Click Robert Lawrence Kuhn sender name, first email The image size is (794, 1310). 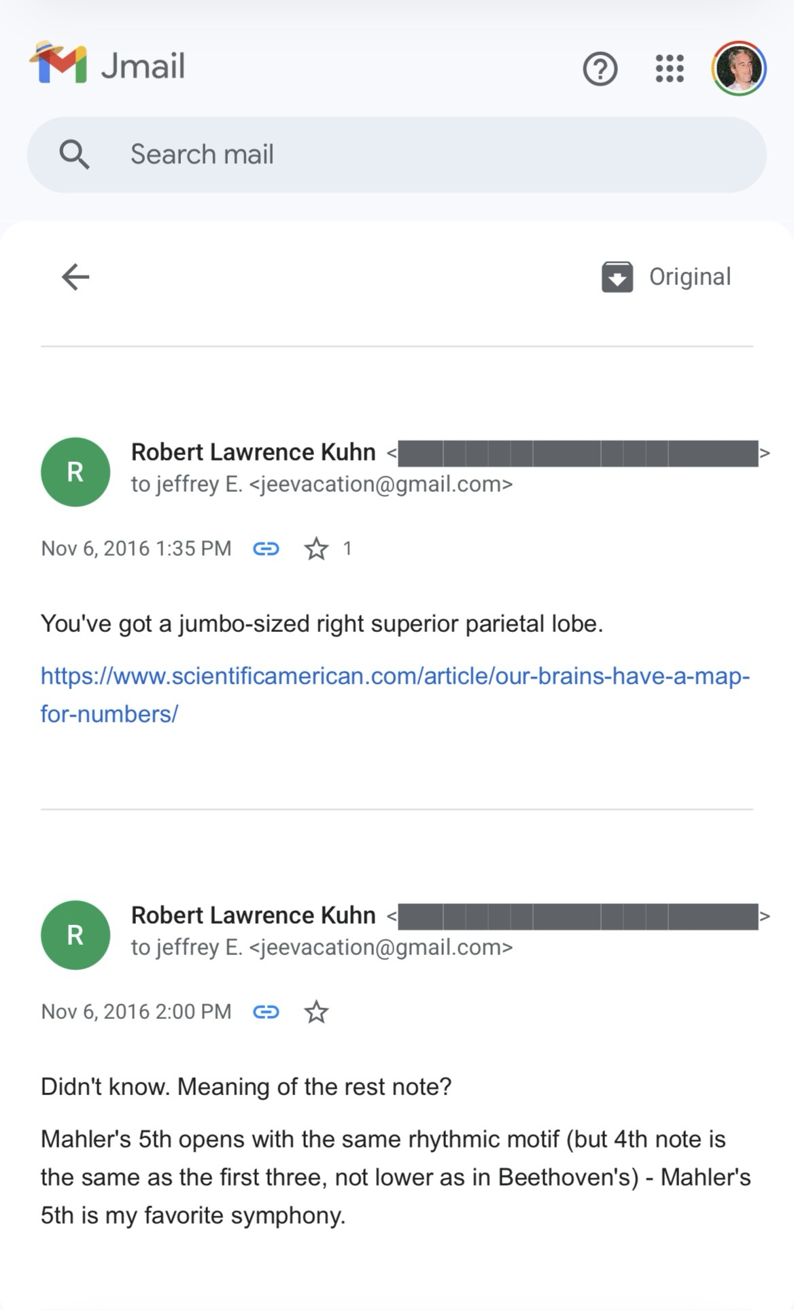click(253, 452)
